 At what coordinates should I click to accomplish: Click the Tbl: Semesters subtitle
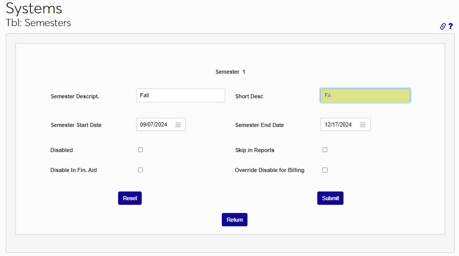point(39,23)
